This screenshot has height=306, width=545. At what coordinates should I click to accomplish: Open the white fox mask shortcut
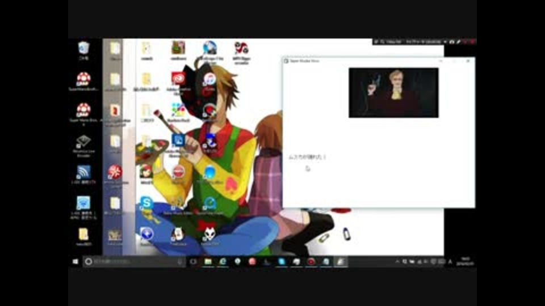209,234
